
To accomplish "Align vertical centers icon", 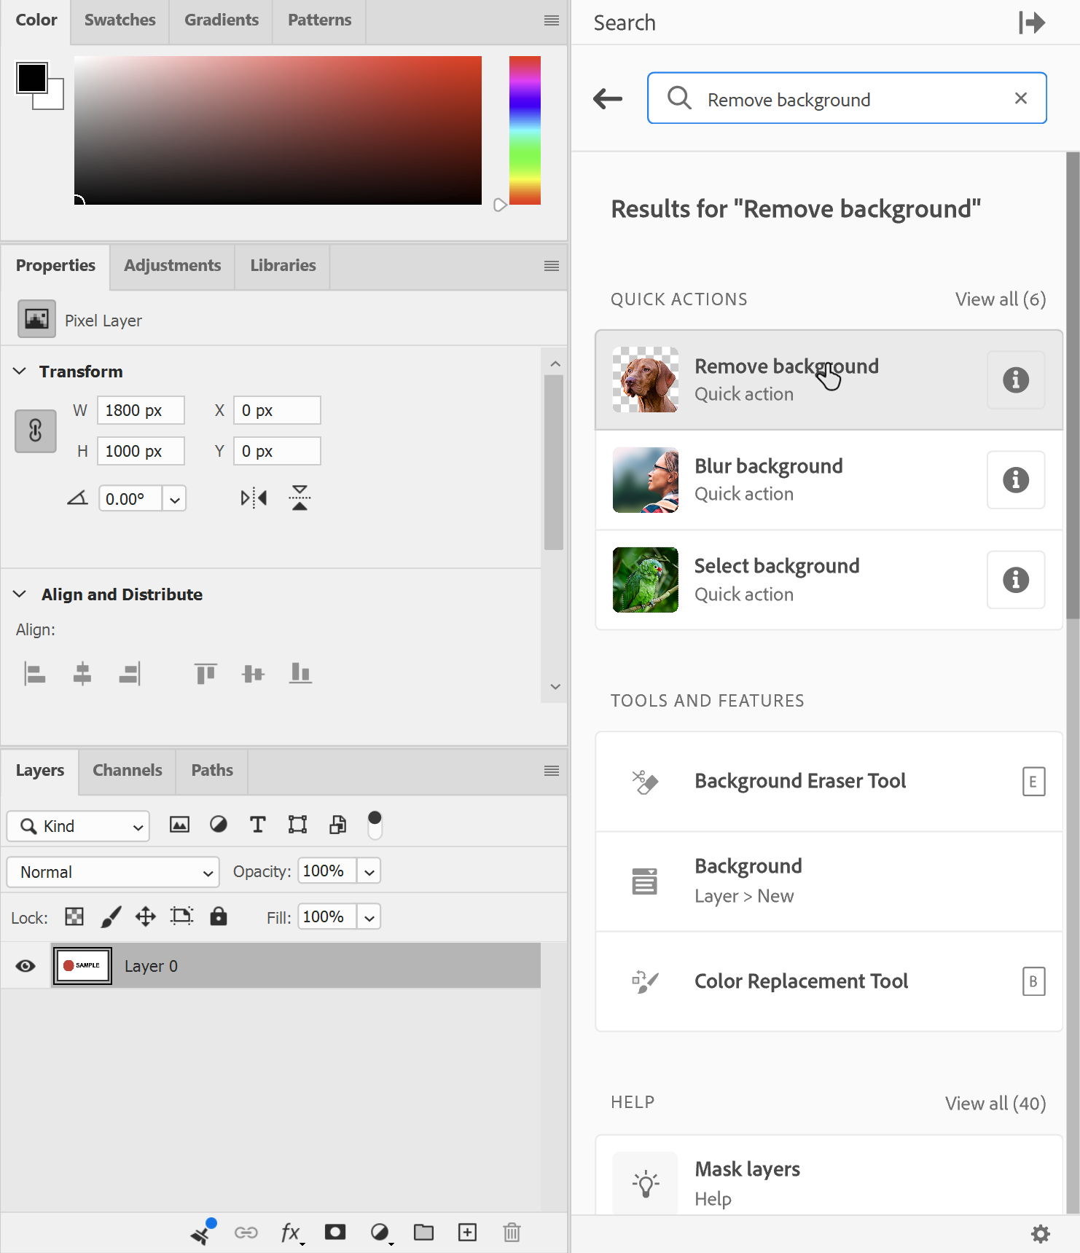I will tap(253, 674).
